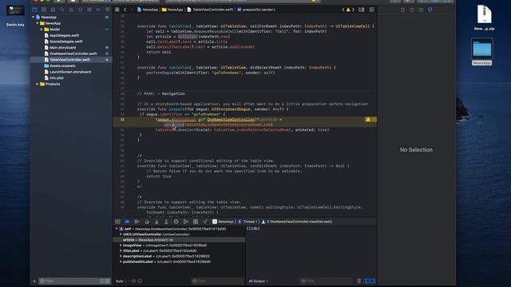Select the active blue inspector tab

(430, 10)
